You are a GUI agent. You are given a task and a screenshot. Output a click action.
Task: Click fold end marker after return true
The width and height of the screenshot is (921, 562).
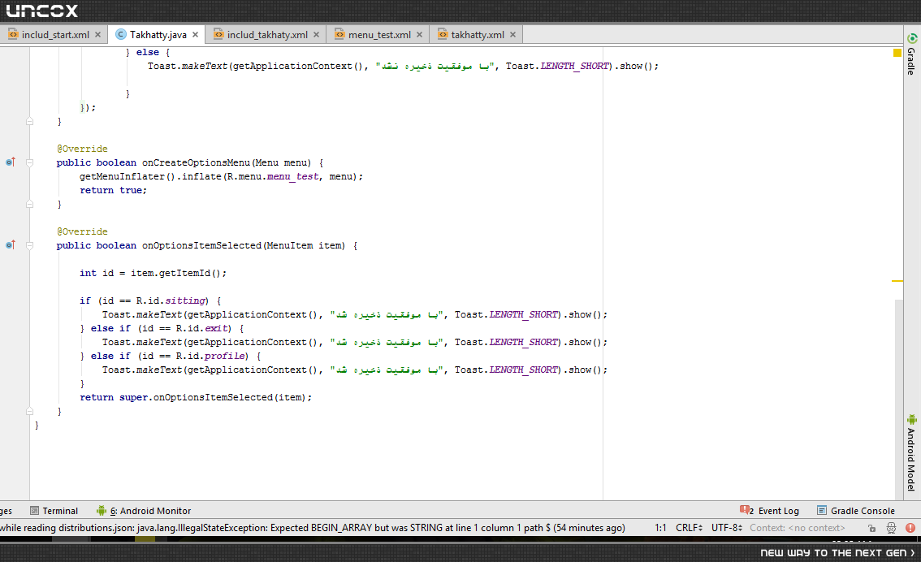click(x=29, y=204)
